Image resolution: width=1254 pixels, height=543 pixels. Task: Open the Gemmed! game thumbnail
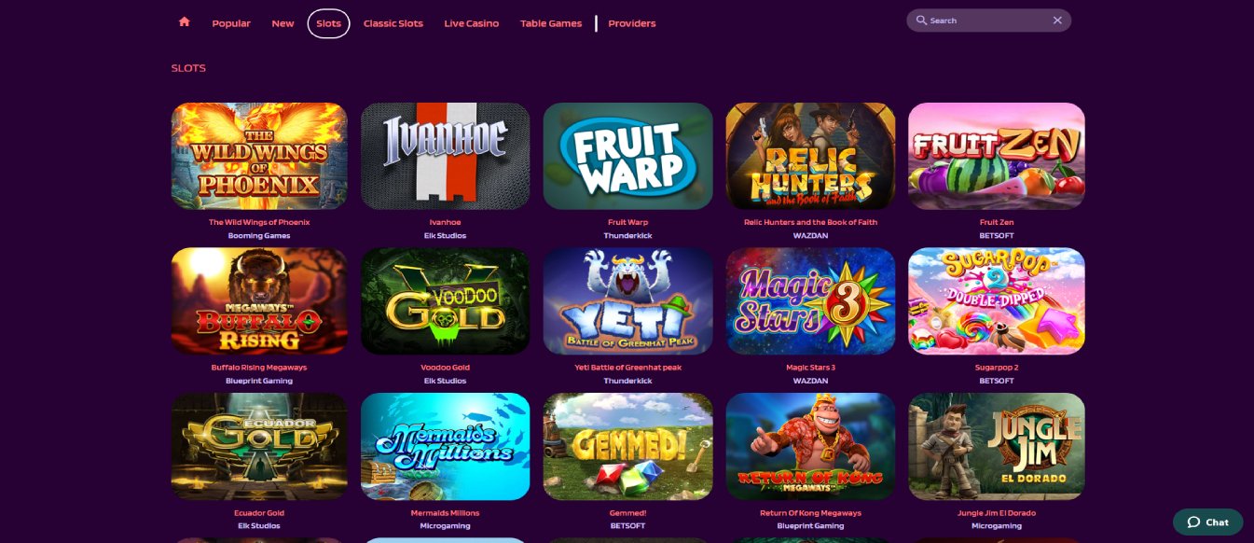tap(627, 446)
